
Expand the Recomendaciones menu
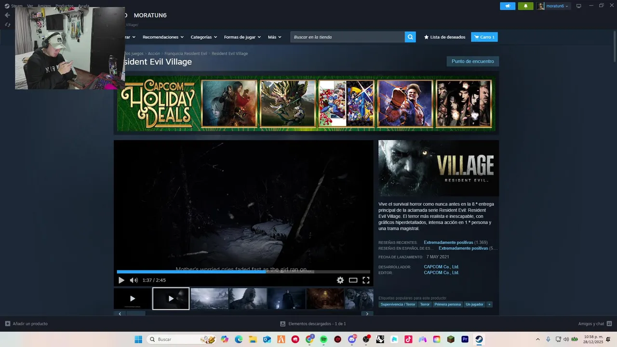(x=163, y=37)
